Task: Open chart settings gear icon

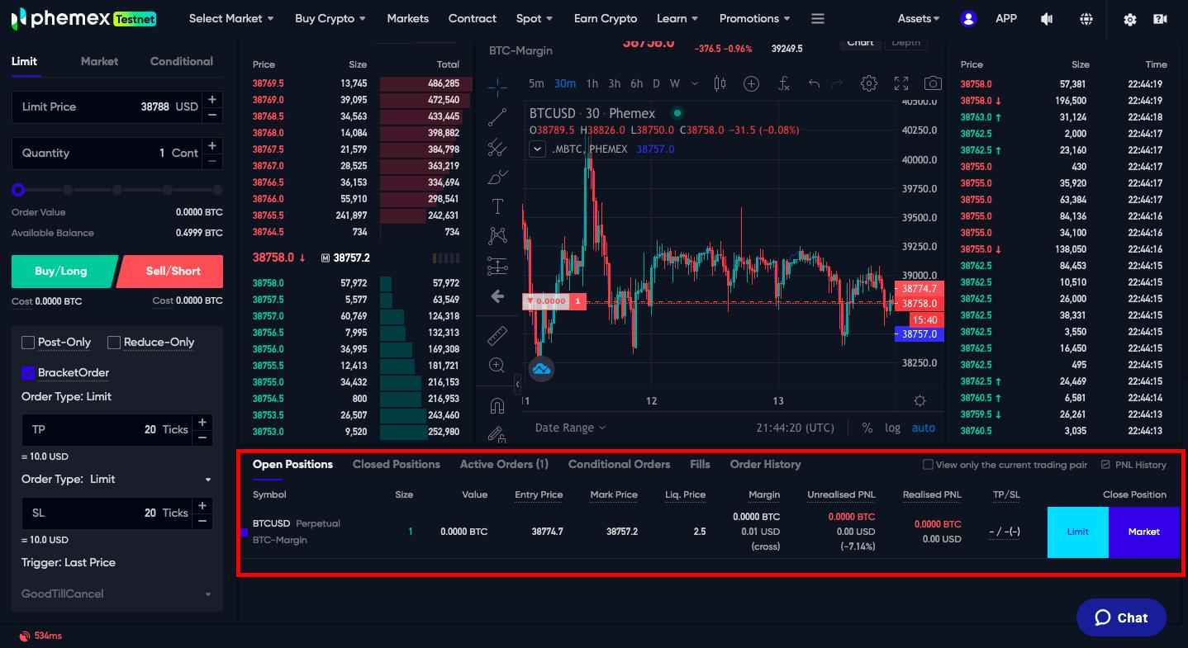Action: coord(868,83)
